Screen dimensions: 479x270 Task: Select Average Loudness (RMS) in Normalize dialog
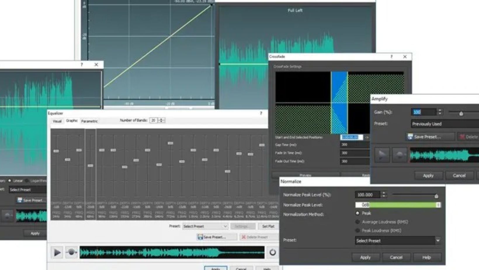pos(358,222)
